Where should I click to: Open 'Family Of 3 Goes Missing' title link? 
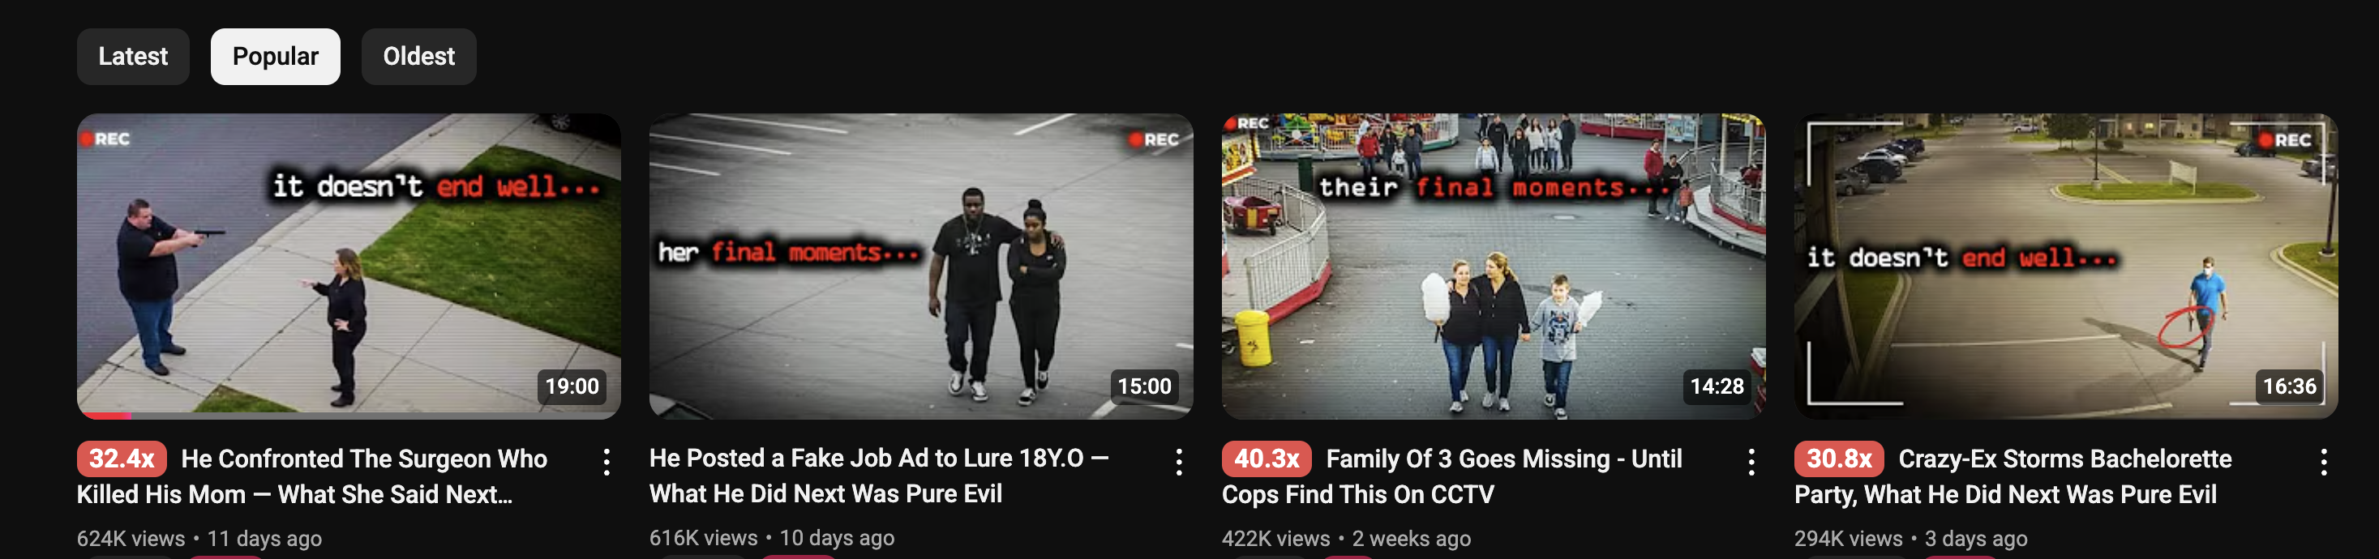[1451, 476]
